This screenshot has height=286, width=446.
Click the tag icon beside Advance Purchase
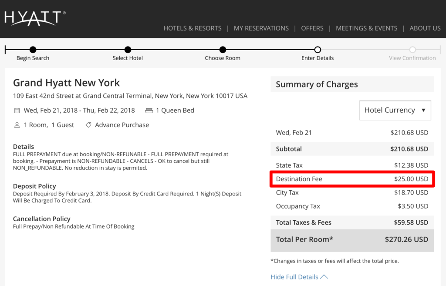point(88,125)
